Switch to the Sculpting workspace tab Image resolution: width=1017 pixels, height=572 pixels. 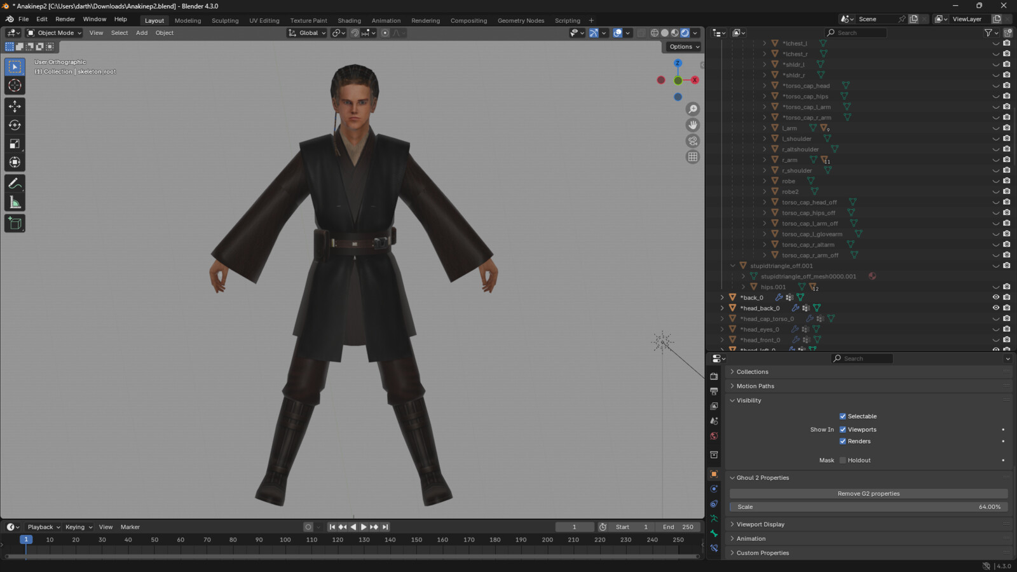[225, 20]
